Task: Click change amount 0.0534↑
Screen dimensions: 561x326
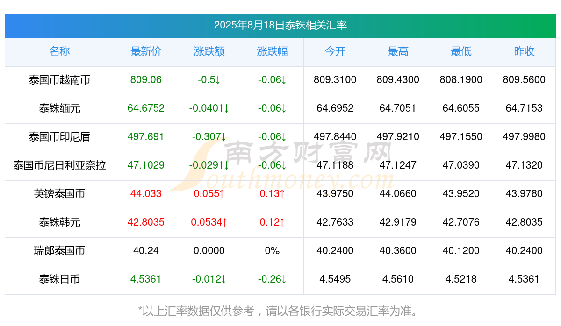Action: tap(209, 222)
